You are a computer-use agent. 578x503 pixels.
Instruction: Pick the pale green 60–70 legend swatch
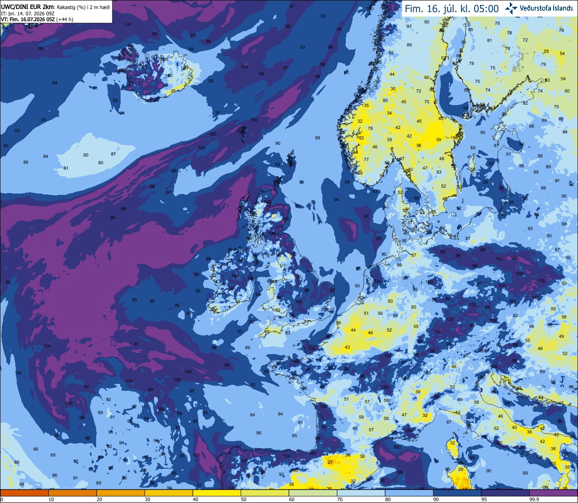(313, 493)
